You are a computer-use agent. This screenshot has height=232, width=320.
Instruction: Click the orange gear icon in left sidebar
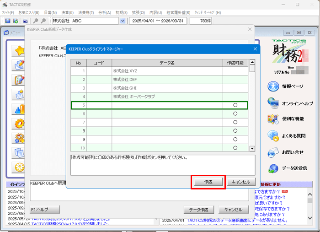coord(19,123)
